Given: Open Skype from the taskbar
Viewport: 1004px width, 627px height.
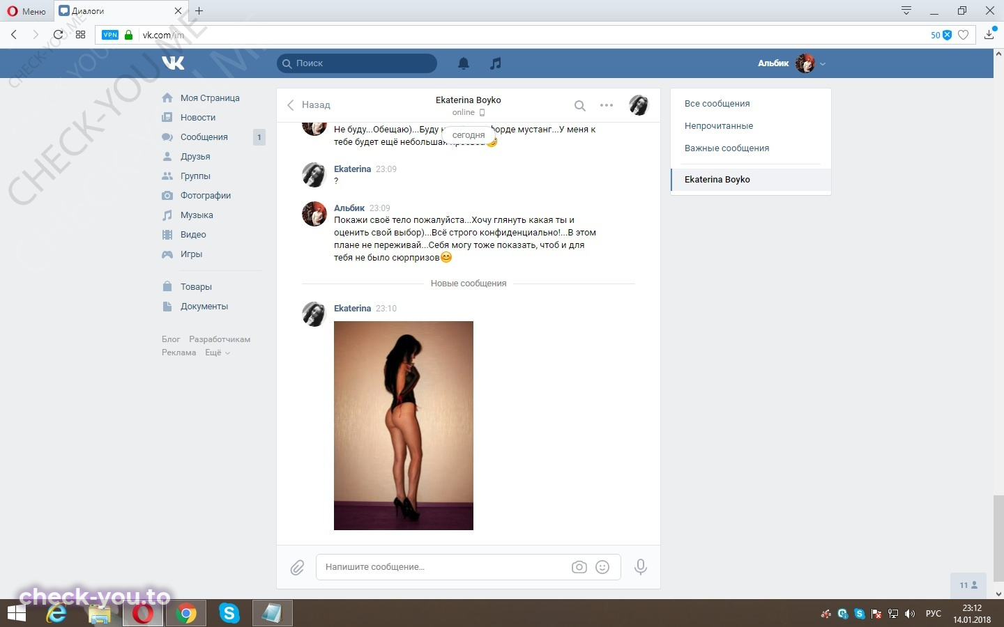Looking at the screenshot, I should [229, 614].
